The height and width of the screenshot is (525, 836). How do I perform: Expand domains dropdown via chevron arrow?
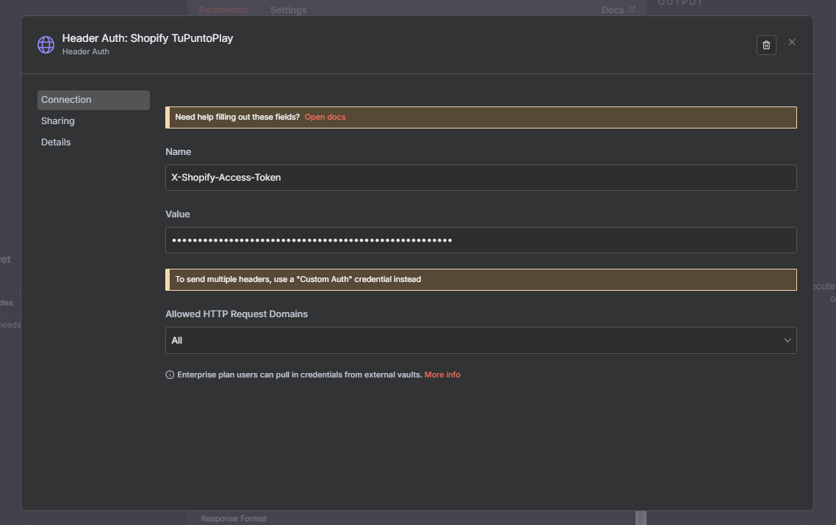[x=787, y=340]
